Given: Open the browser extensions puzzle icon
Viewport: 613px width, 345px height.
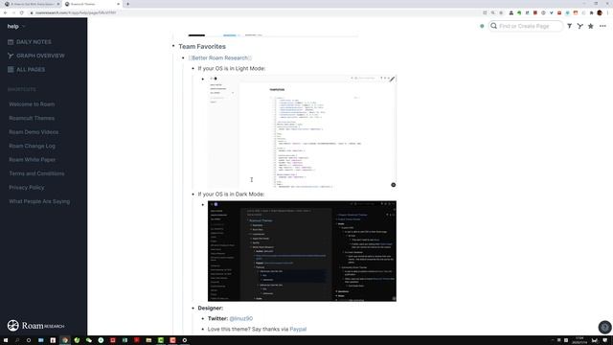Looking at the screenshot, I should pyautogui.click(x=591, y=12).
